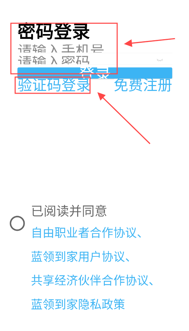189x331 pixels.
Task: Click the red arrow pointing at password form
Action: point(149,41)
